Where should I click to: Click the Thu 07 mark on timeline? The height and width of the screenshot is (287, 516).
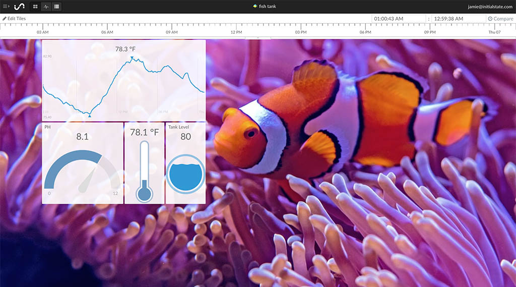494,32
